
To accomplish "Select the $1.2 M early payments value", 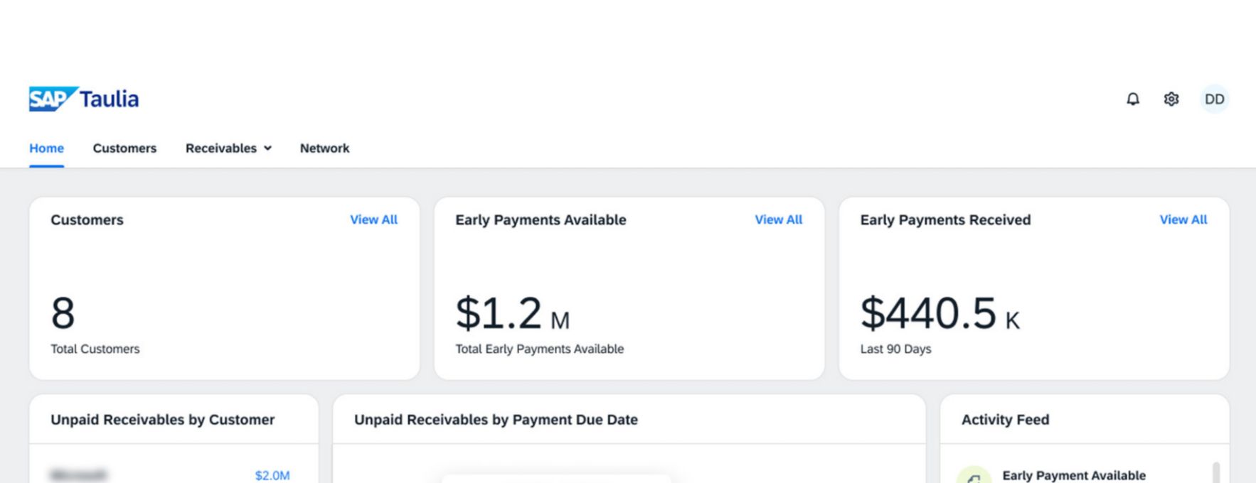I will (513, 313).
